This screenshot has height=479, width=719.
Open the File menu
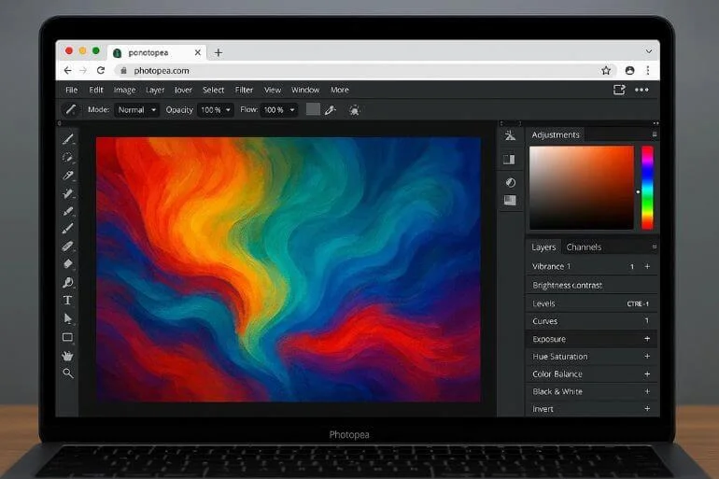[72, 90]
